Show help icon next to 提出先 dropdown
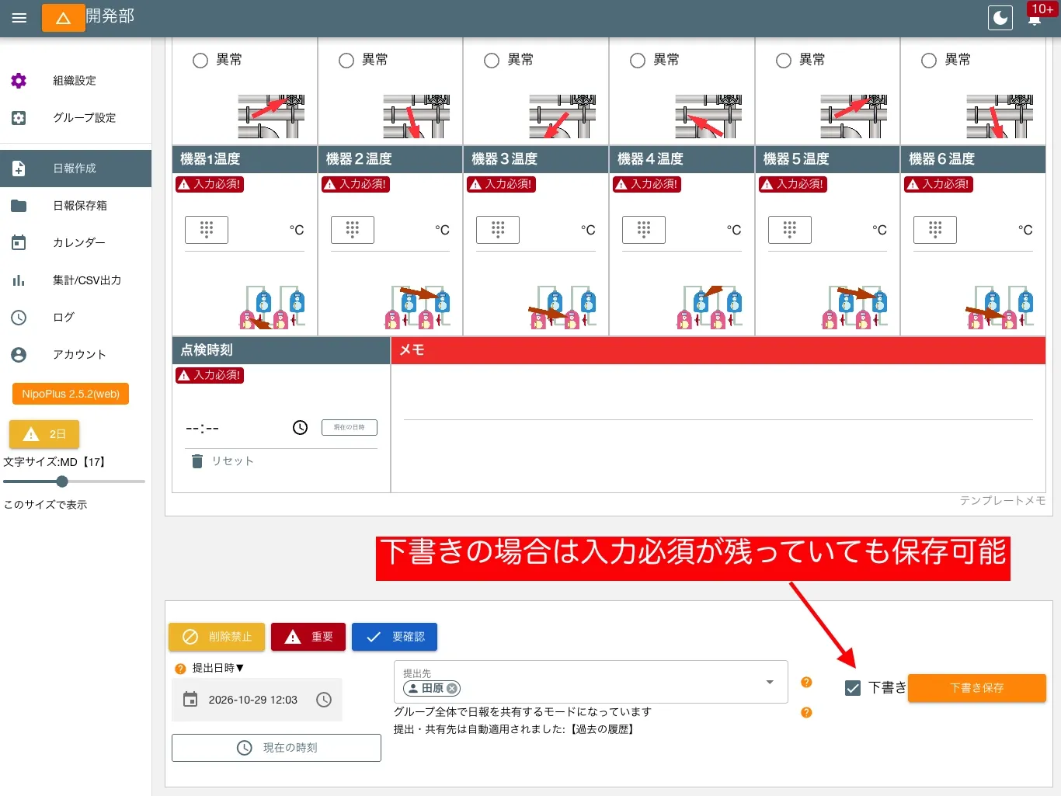The width and height of the screenshot is (1061, 796). coord(806,682)
